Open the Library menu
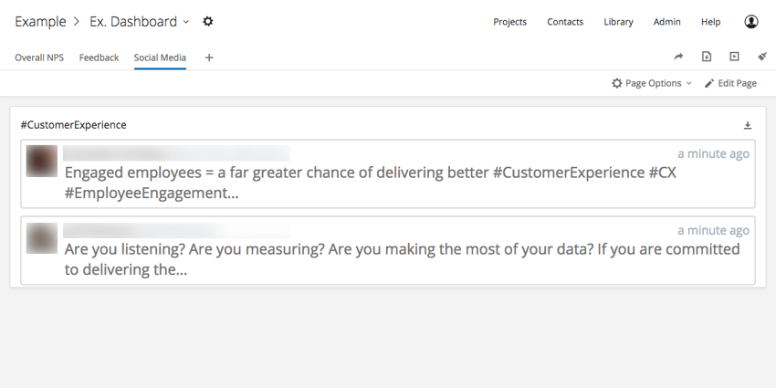Screen dimensions: 776x388 point(618,22)
